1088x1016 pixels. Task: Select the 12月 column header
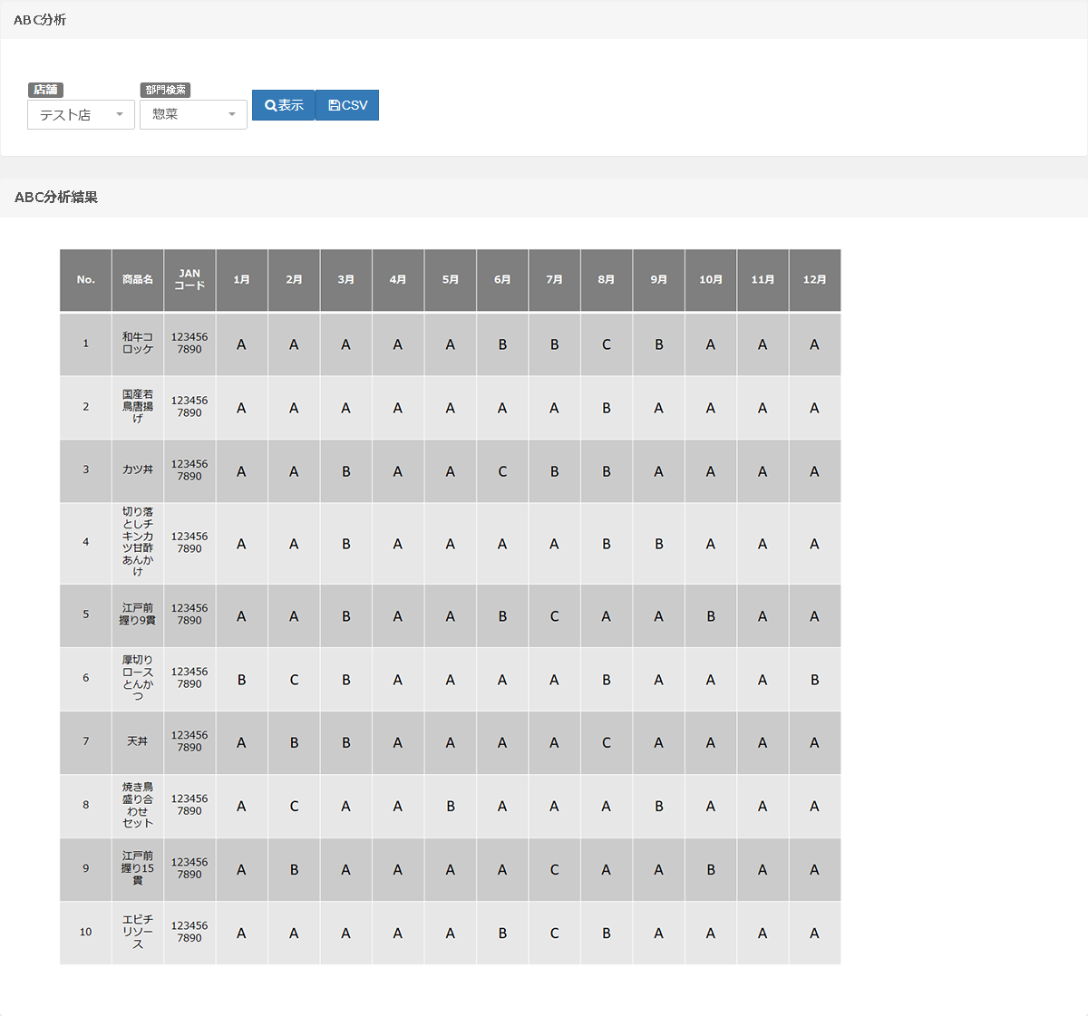pos(814,280)
